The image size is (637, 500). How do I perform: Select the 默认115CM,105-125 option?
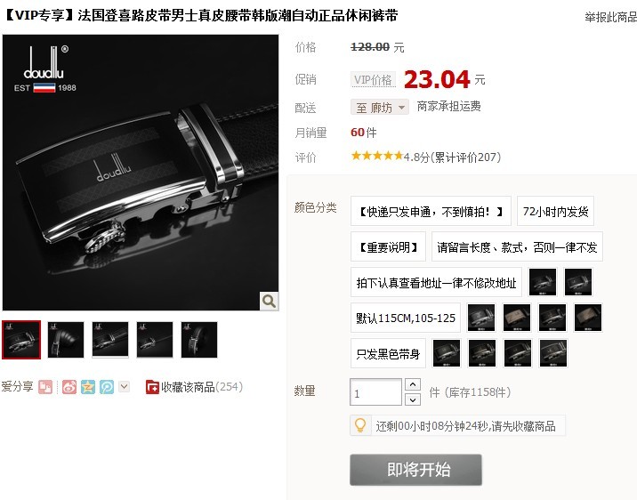(406, 318)
